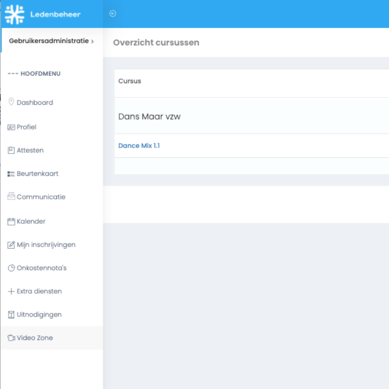Collapse sidebar with circled arrow icon
Screen dimensions: 389x389
pyautogui.click(x=112, y=14)
